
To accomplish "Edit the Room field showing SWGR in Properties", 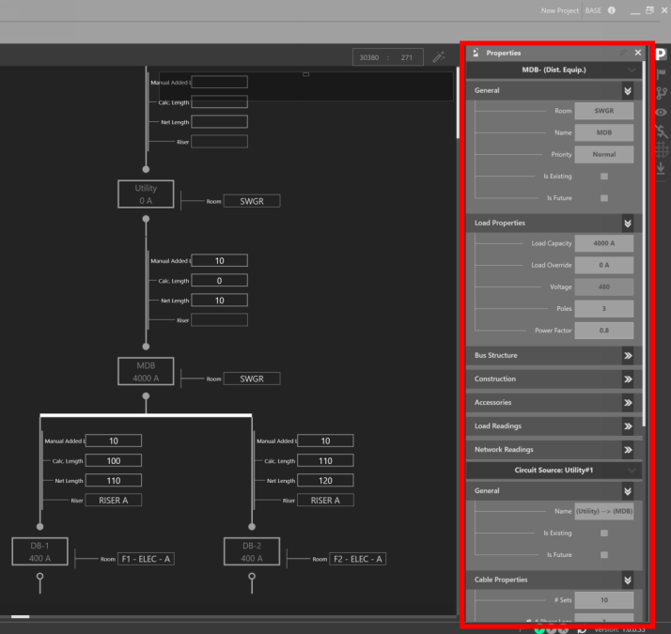I will 604,111.
